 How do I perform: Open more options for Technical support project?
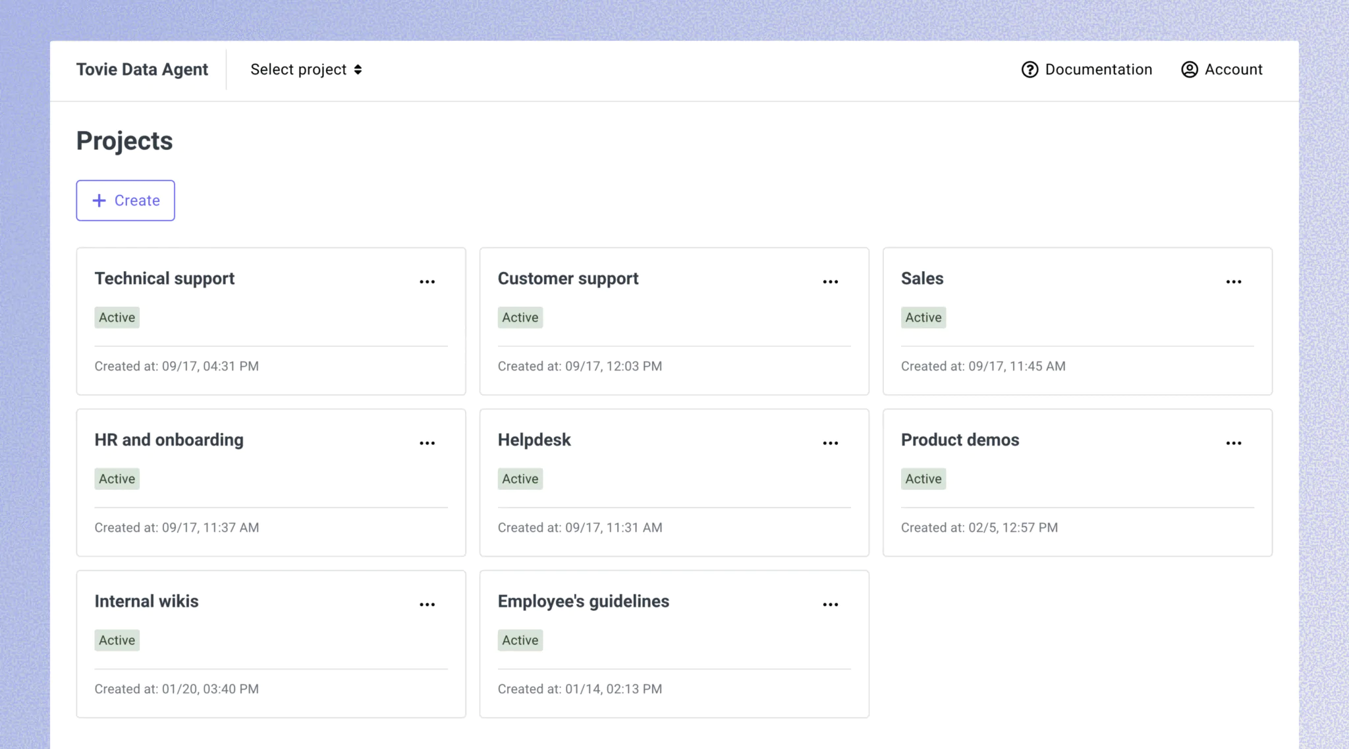(427, 282)
